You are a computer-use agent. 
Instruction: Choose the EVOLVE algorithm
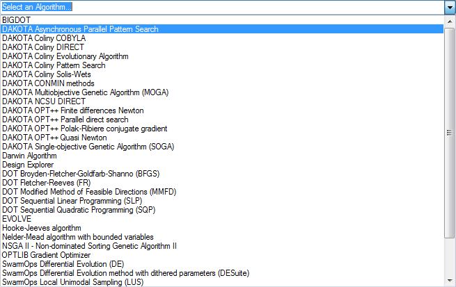[17, 219]
